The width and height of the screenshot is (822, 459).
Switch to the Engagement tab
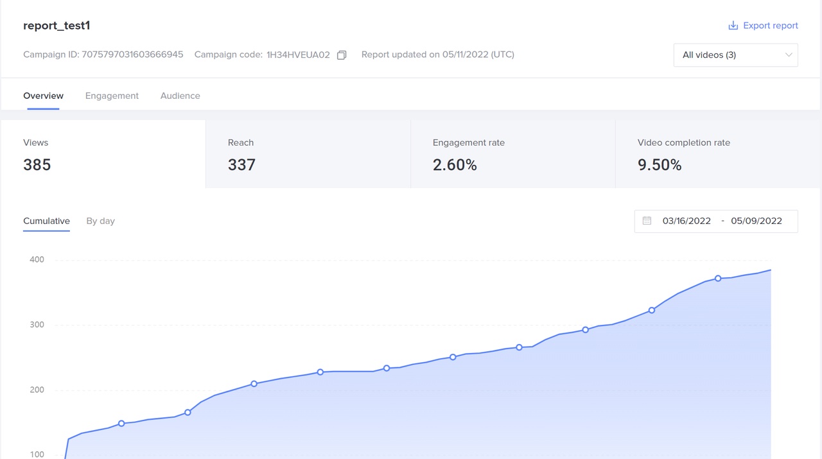tap(112, 96)
